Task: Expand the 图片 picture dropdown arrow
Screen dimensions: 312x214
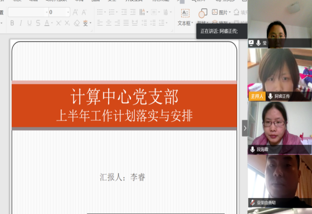Action: 230,12
